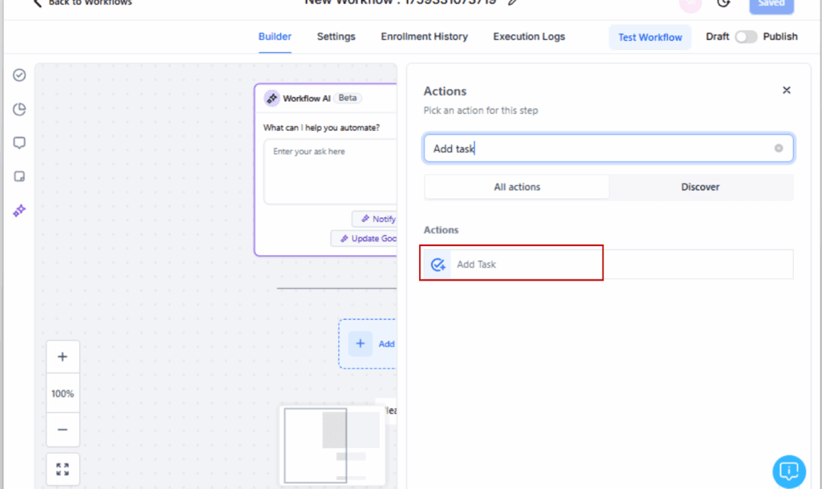Clear the Add task search field
This screenshot has height=489, width=822.
(778, 148)
